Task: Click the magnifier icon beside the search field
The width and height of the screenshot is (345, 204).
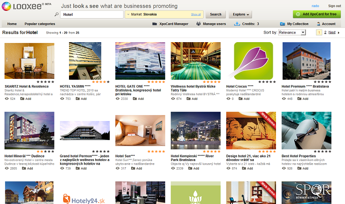Action: pos(57,15)
